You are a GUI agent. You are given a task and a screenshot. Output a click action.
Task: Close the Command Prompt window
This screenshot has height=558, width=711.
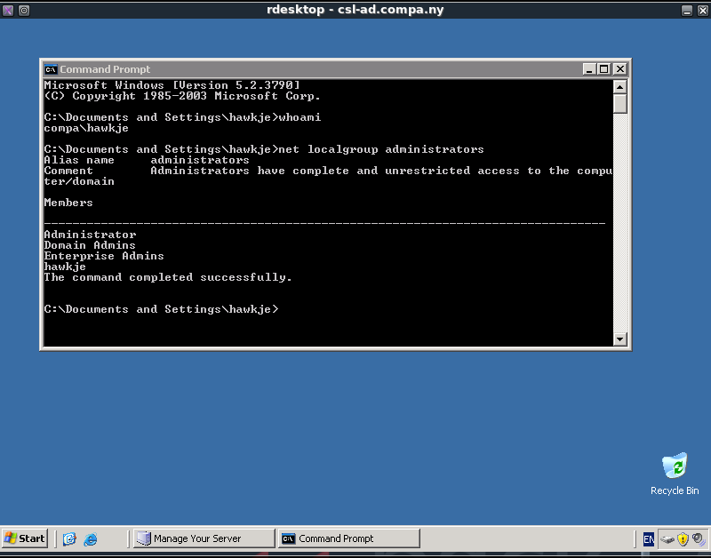click(620, 69)
